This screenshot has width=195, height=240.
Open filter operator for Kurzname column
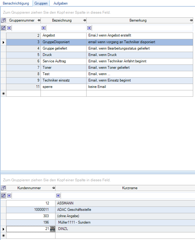point(58,196)
